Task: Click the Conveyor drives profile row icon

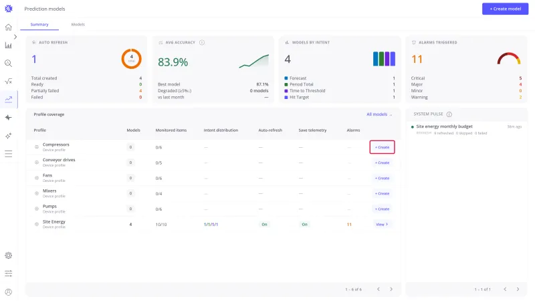Action: pos(37,163)
